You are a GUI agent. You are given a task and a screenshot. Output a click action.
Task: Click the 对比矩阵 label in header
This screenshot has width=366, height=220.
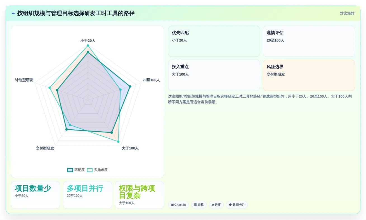347,13
